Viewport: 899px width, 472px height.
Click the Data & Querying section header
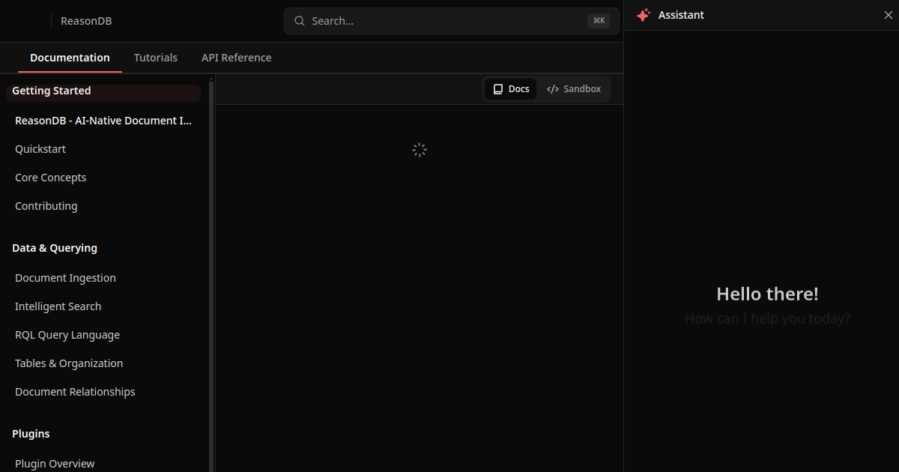click(55, 248)
